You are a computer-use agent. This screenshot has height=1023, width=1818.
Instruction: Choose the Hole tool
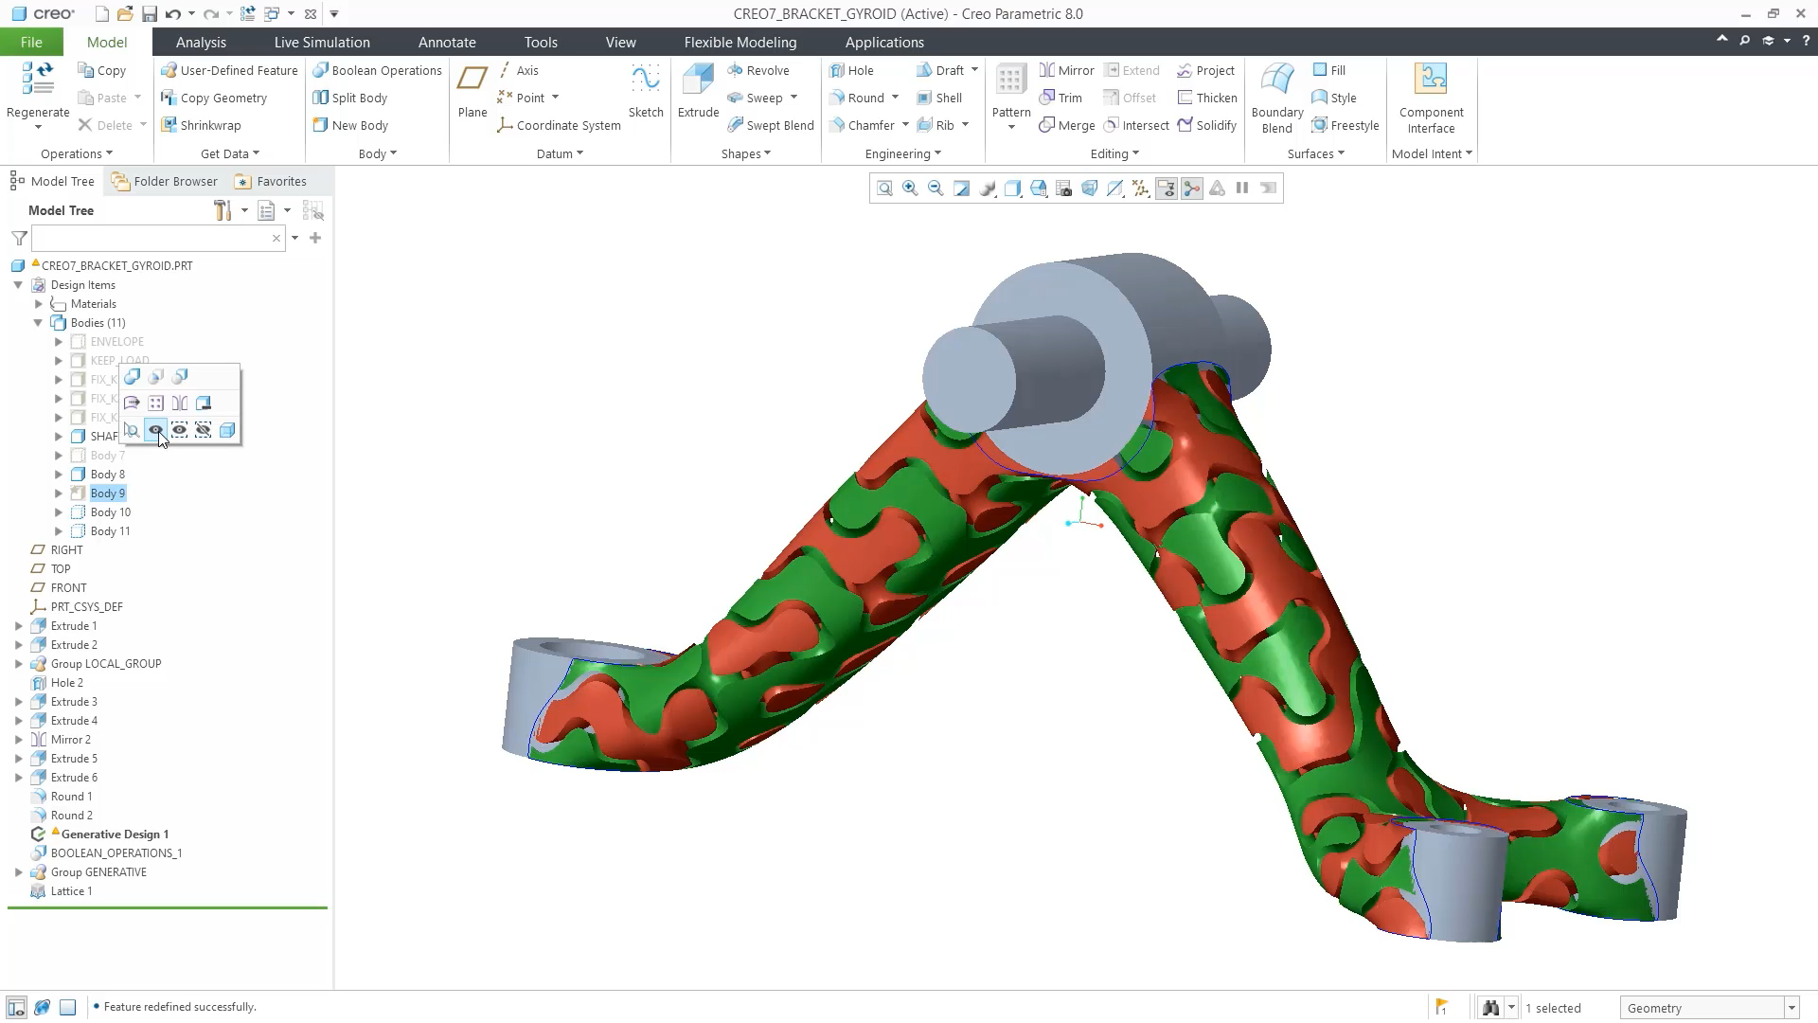coord(851,70)
